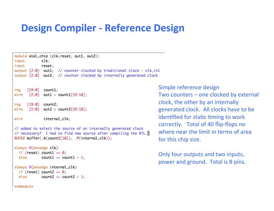Click comment 'added to select the source' line
This screenshot has height=211, width=274.
(x=79, y=128)
